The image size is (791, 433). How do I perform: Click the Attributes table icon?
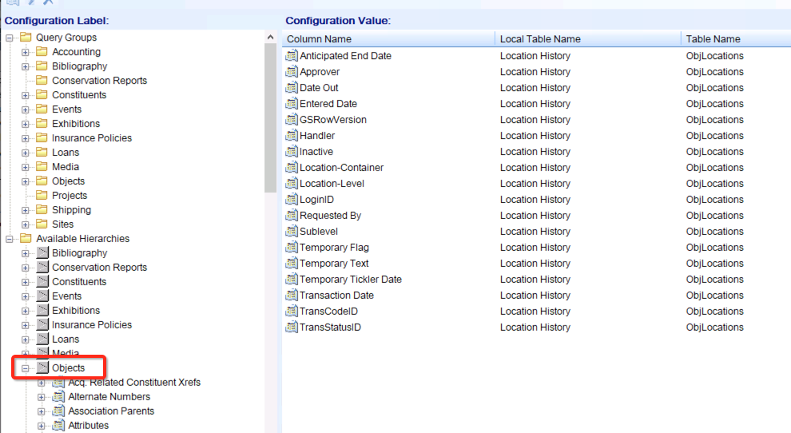(x=58, y=426)
